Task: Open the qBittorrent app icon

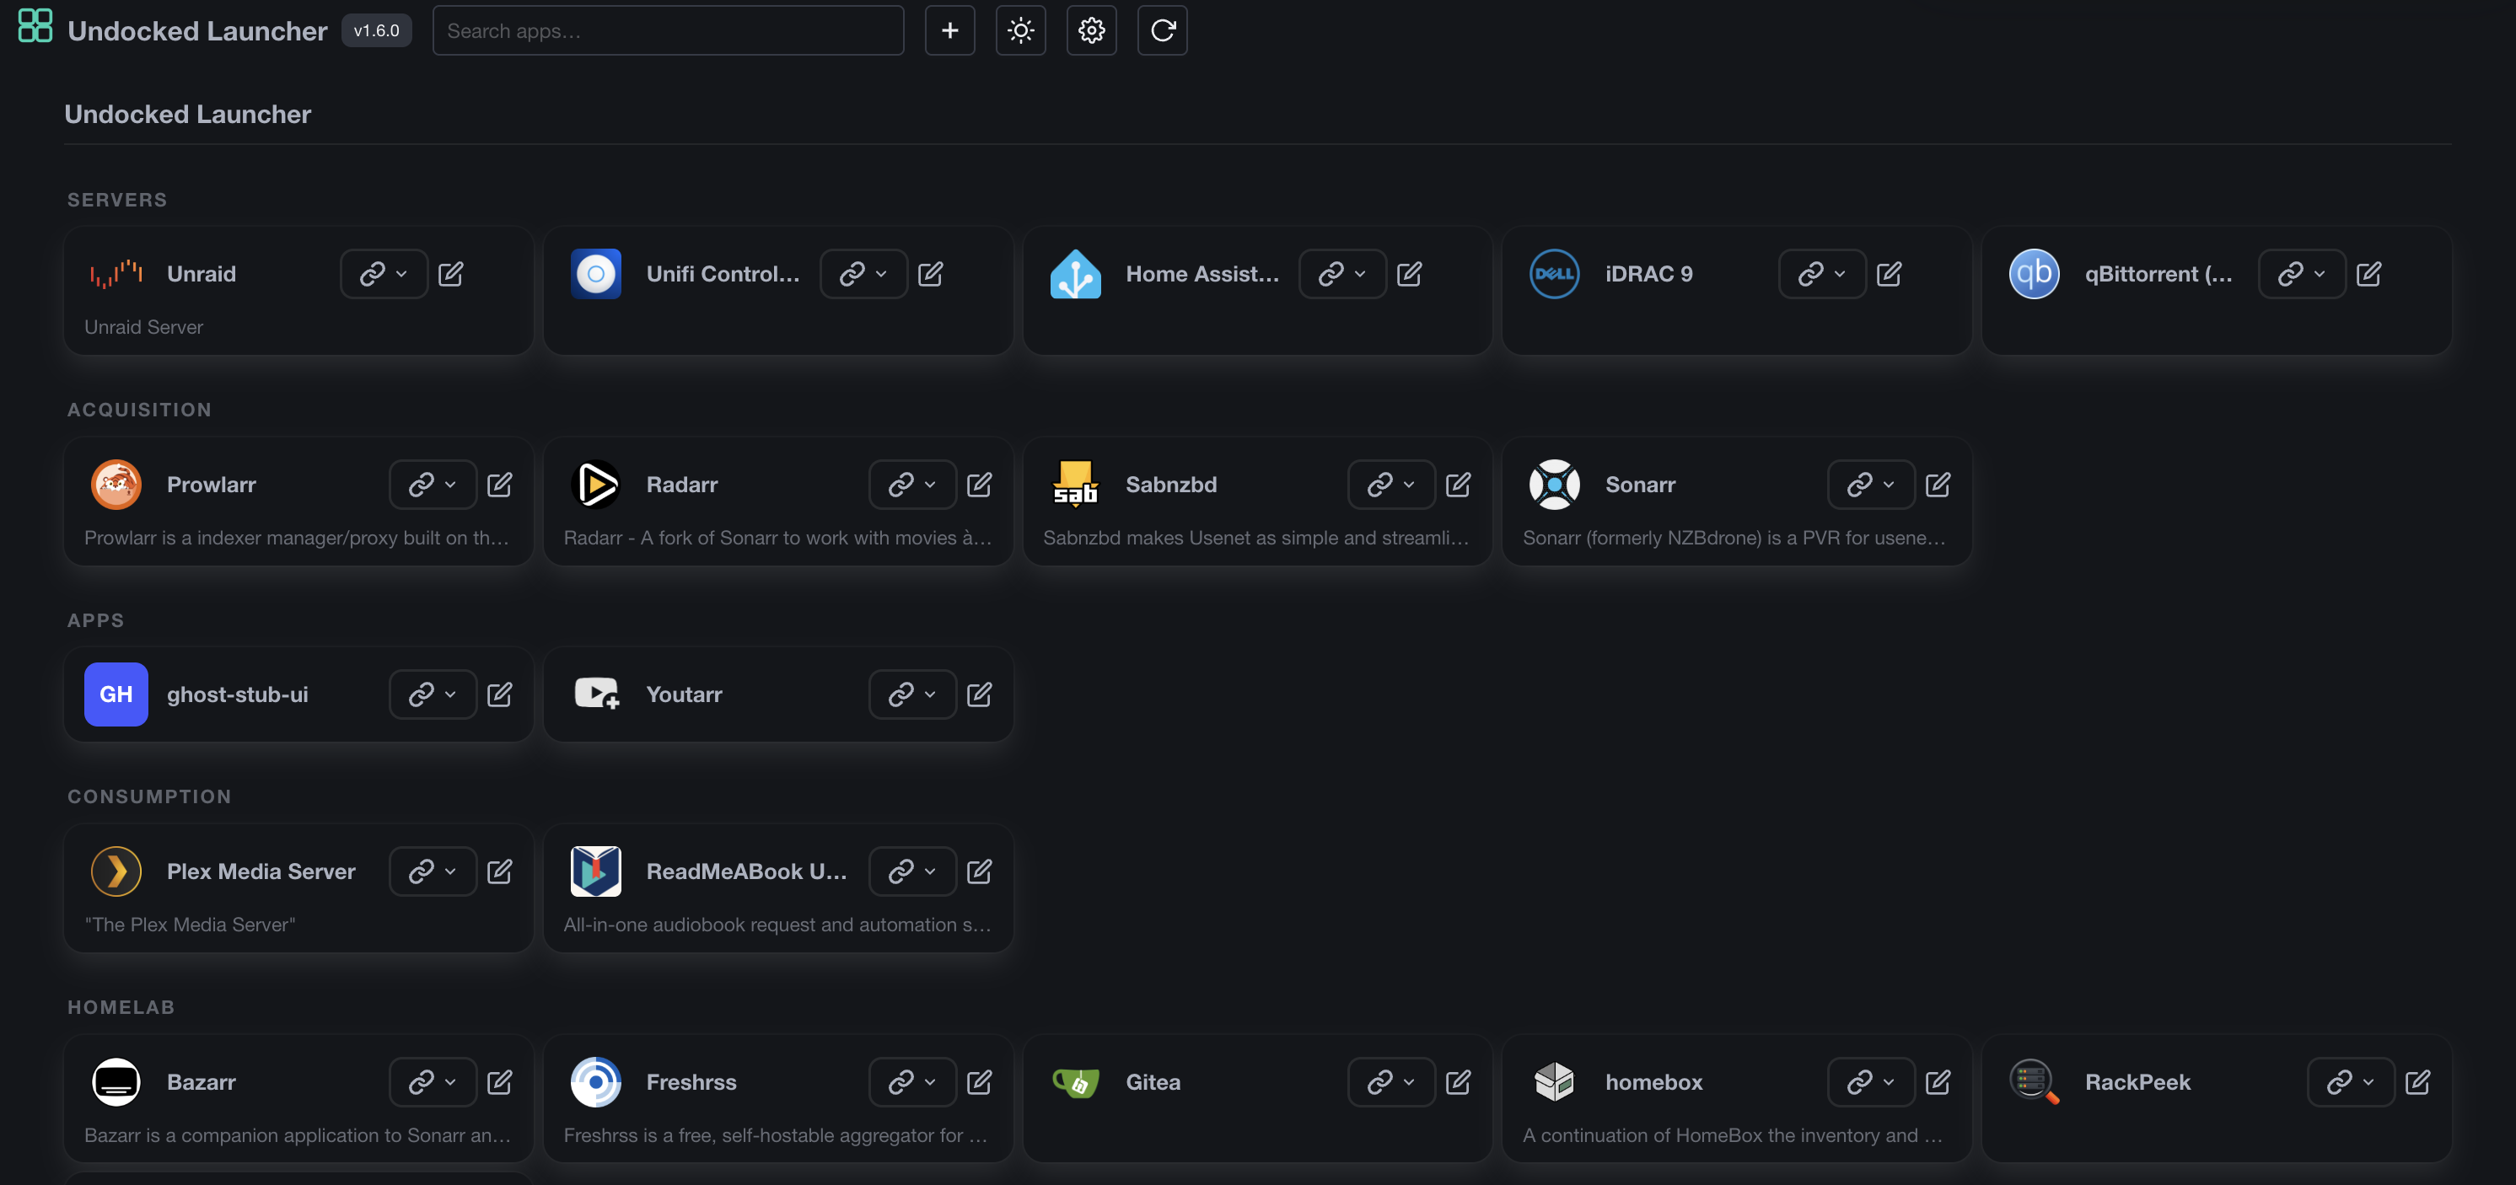Action: click(2034, 273)
